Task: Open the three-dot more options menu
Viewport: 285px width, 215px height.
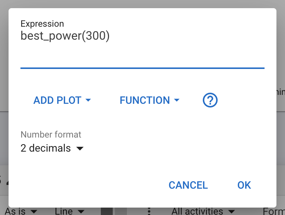Action: 149,211
